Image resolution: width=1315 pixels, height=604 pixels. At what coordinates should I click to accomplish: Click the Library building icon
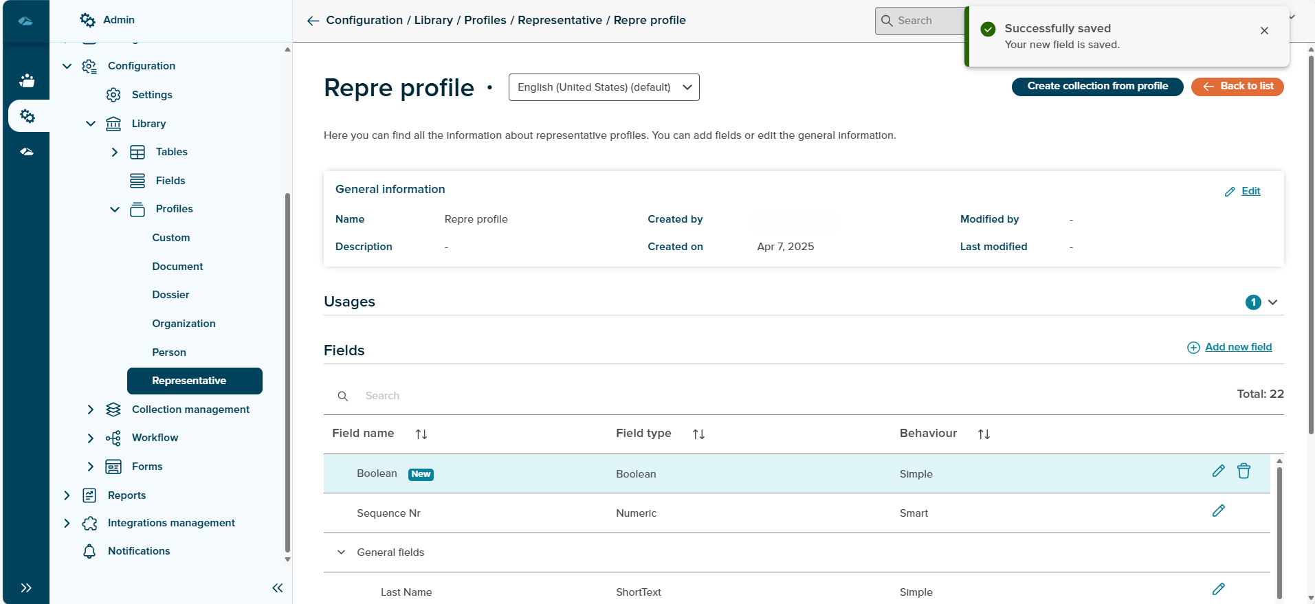113,124
